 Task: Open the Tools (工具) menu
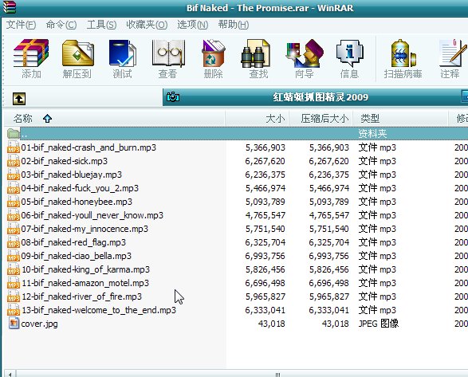[101, 25]
